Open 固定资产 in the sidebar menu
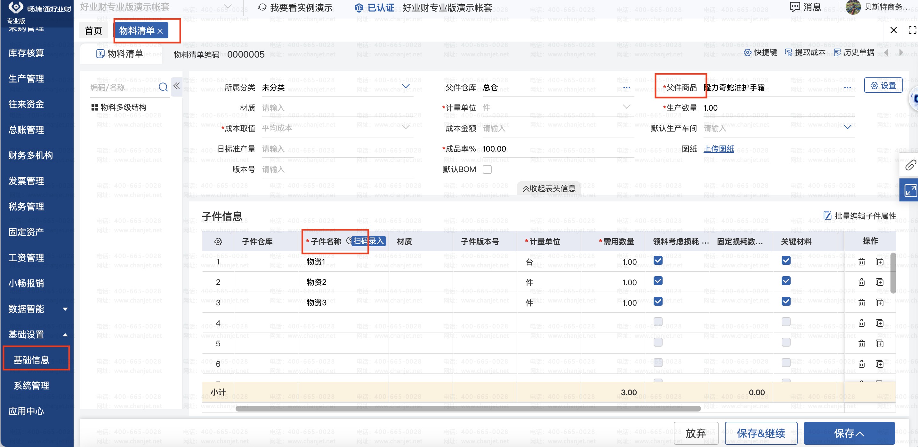 point(26,232)
